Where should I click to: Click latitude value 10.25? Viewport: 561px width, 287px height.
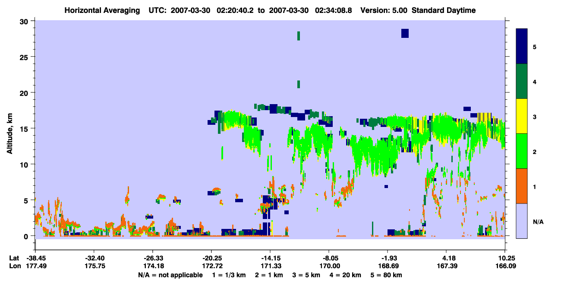point(505,258)
